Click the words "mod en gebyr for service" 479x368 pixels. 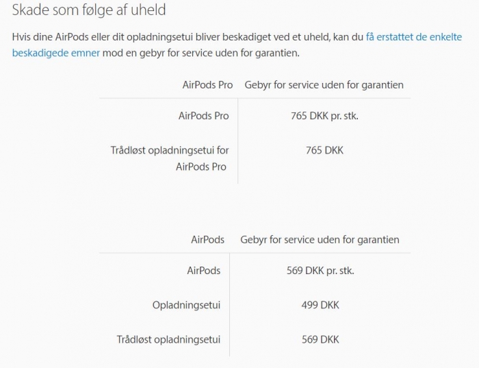coord(156,53)
